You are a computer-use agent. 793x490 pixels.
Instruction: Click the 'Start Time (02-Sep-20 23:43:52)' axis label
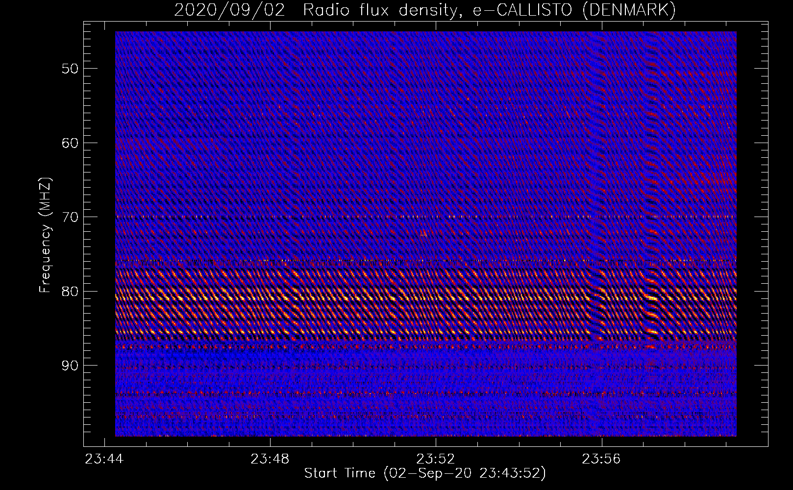pos(425,473)
